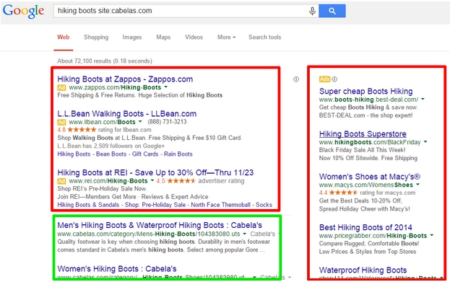The image size is (450, 282).
Task: Expand the More dropdown menu
Action: tap(226, 38)
